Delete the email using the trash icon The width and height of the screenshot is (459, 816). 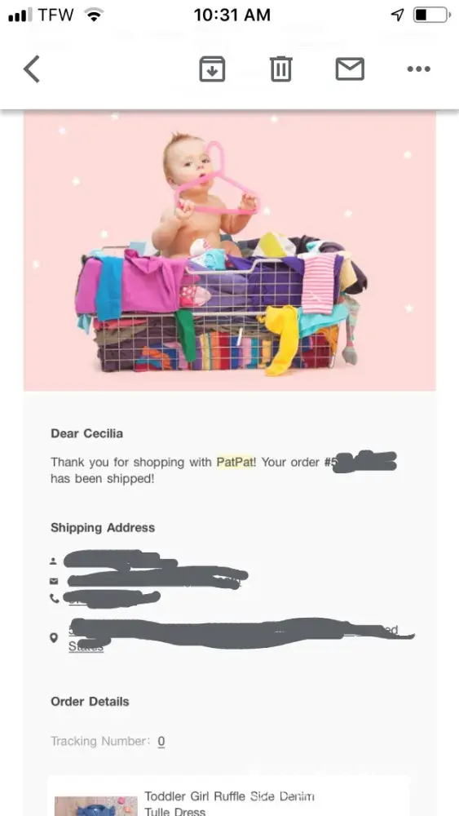(x=281, y=69)
